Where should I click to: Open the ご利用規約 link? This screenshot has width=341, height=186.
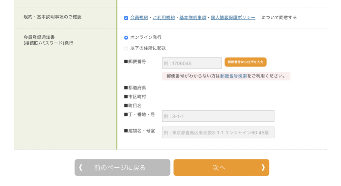[x=164, y=18]
